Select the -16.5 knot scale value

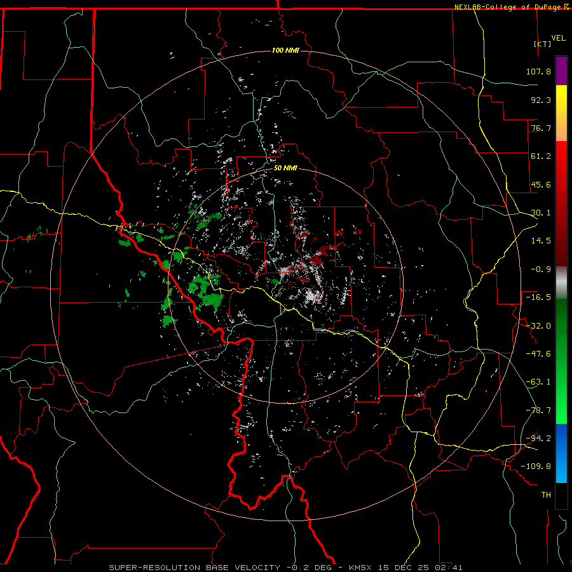tap(538, 297)
